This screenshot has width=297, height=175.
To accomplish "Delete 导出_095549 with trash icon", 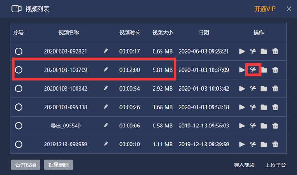I will [x=275, y=126].
